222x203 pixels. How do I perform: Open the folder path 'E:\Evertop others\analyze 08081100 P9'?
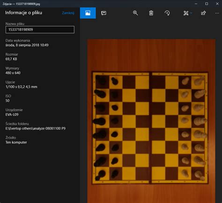pyautogui.click(x=36, y=128)
